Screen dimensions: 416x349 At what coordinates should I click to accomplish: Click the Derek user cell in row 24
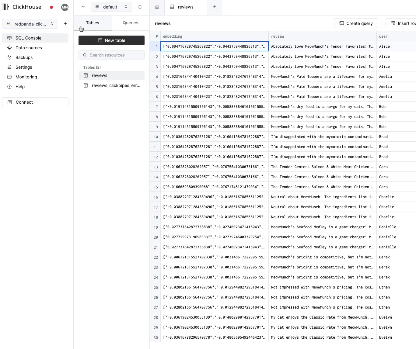(396, 277)
